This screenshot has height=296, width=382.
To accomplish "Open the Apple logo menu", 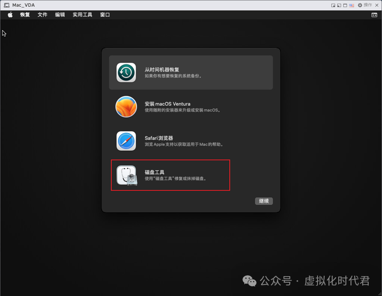I will click(10, 15).
